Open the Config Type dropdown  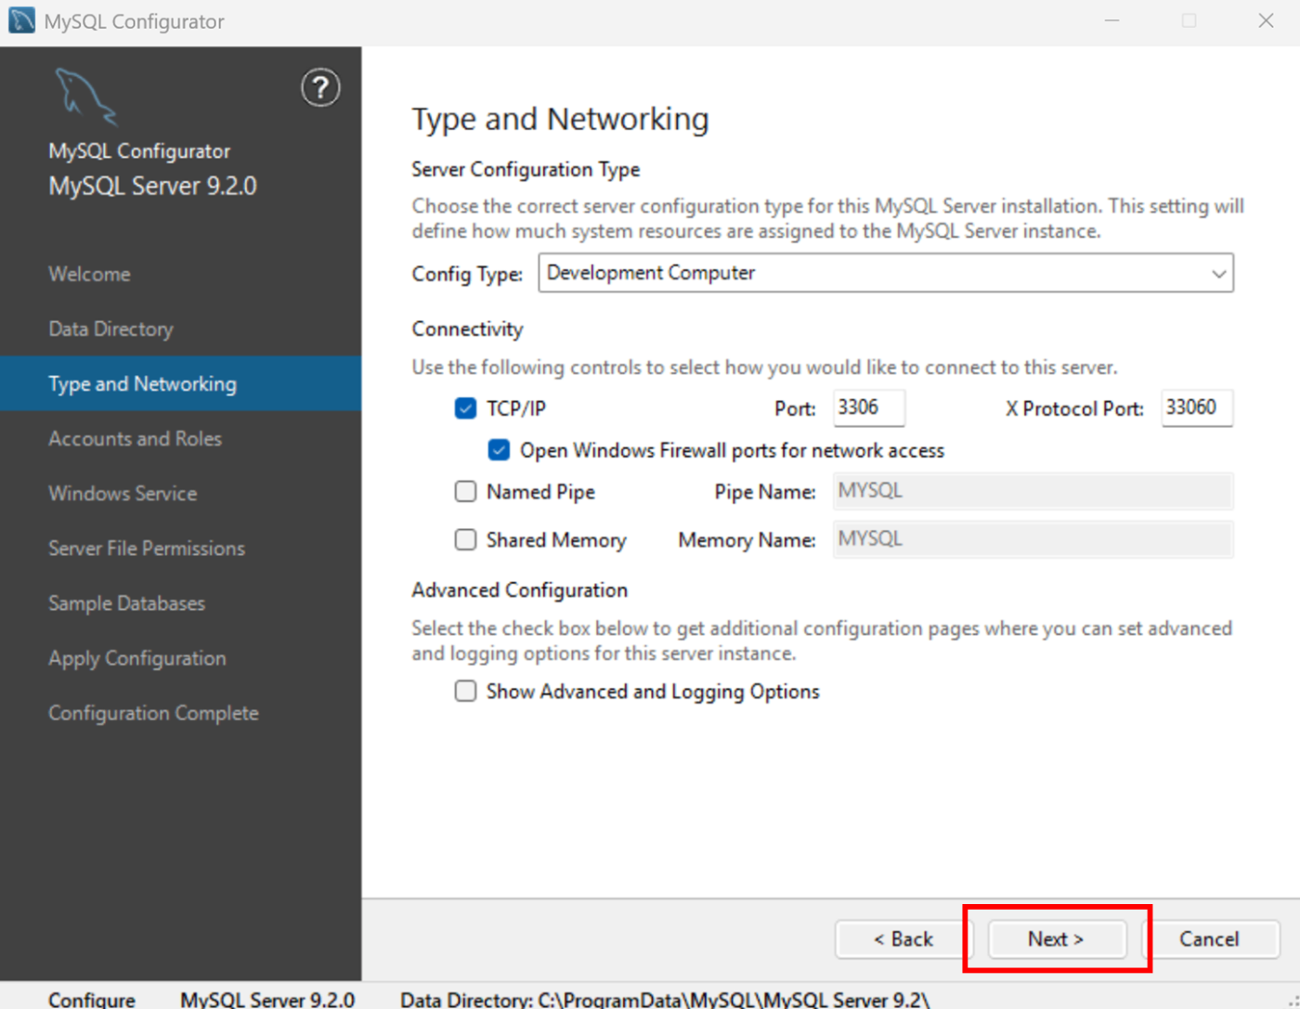coord(886,273)
